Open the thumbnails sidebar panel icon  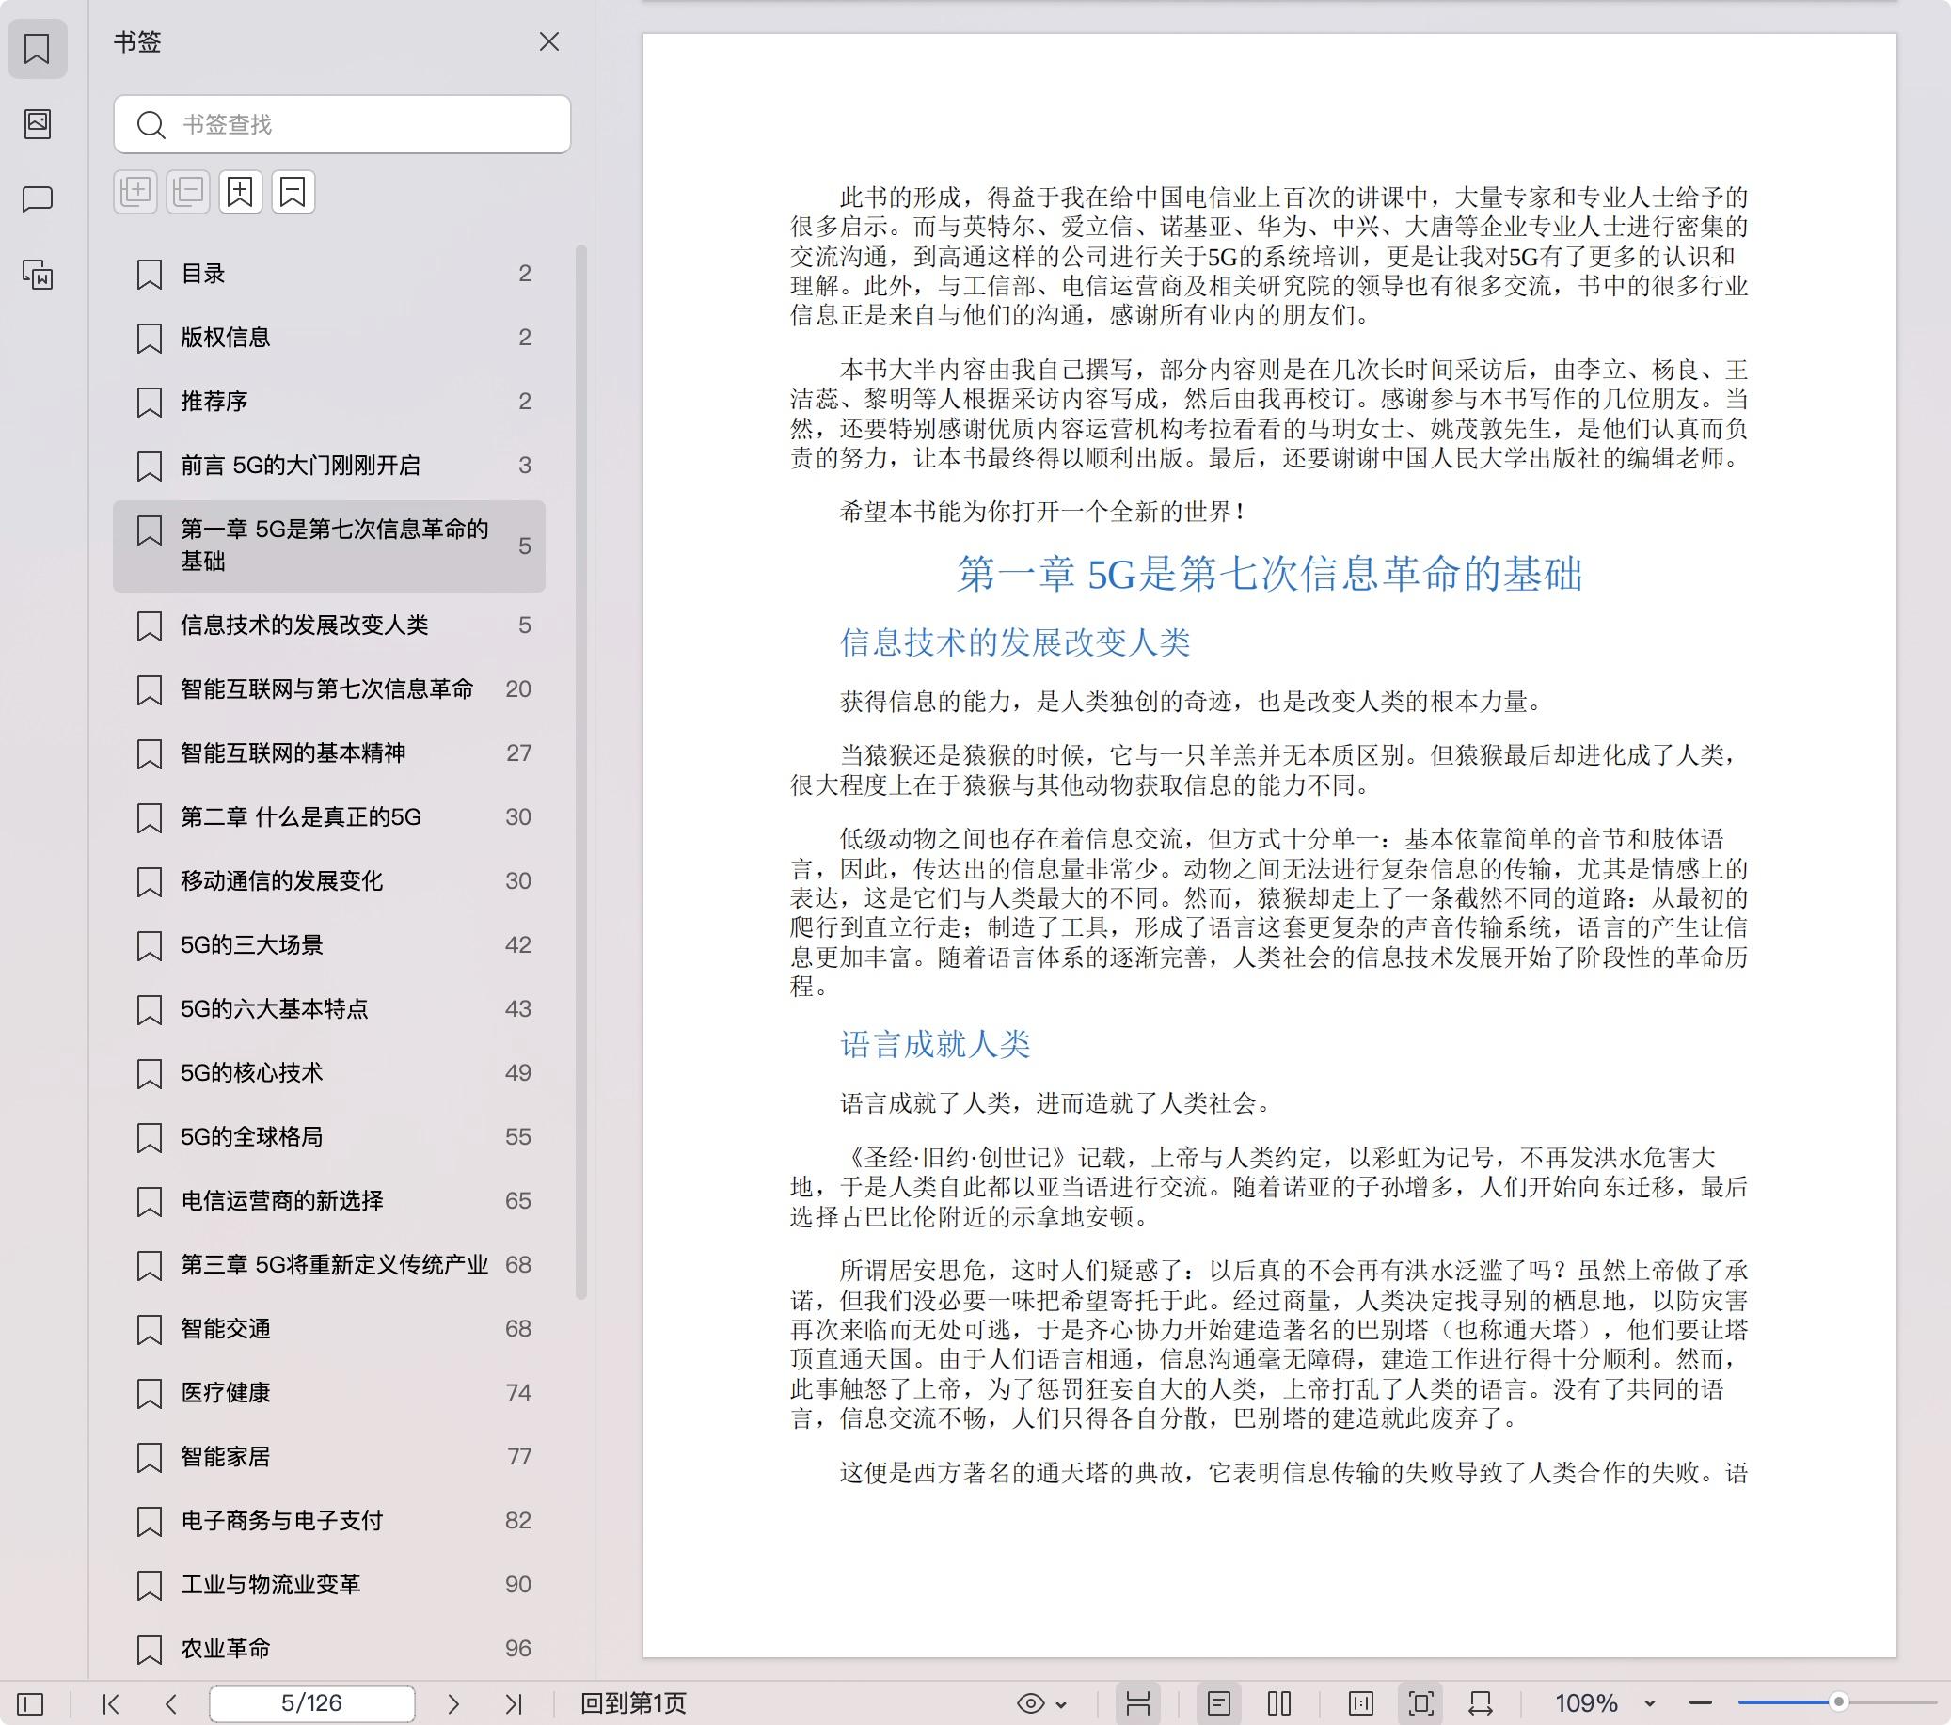click(x=38, y=123)
